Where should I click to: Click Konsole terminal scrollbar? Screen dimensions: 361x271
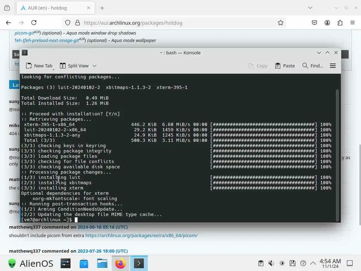[x=337, y=155]
